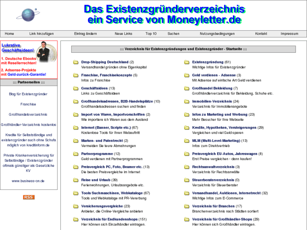Click folder icon beside Kredite, Hypotheken, Versteigerungen
Image resolution: width=307 pixels, height=230 pixels.
(x=187, y=128)
